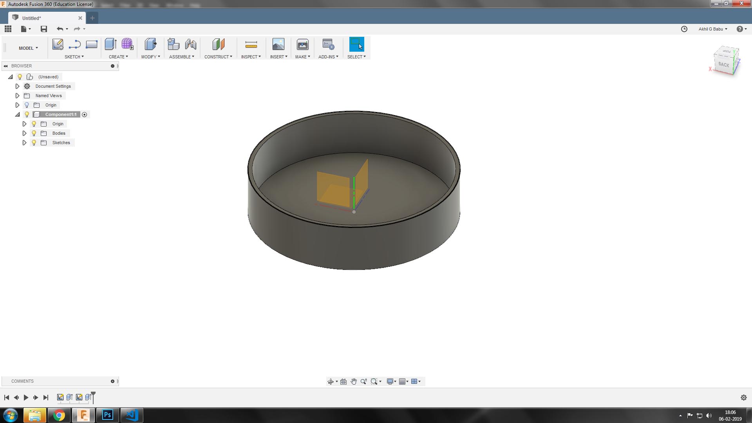Open the MODEL workspace dropdown
The image size is (752, 423).
click(x=28, y=48)
